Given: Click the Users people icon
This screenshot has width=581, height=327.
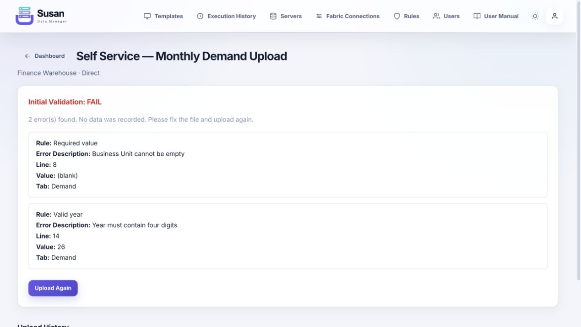Looking at the screenshot, I should [x=436, y=16].
